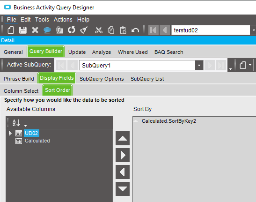Viewport: 256px width, 202px height.
Task: Open the terstud02 query ID dropdown
Action: coord(253,30)
